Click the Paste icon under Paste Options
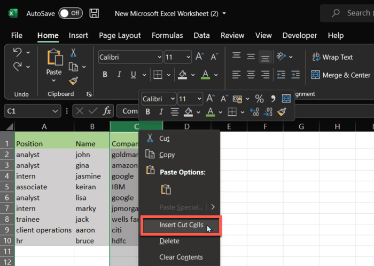The width and height of the screenshot is (374, 266). [166, 189]
